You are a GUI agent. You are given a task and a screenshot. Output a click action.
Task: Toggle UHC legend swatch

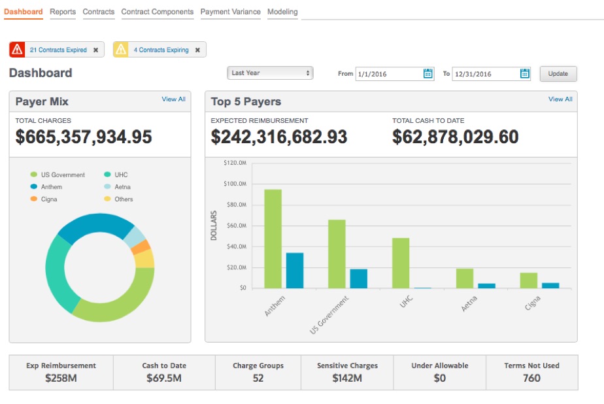[x=107, y=175]
